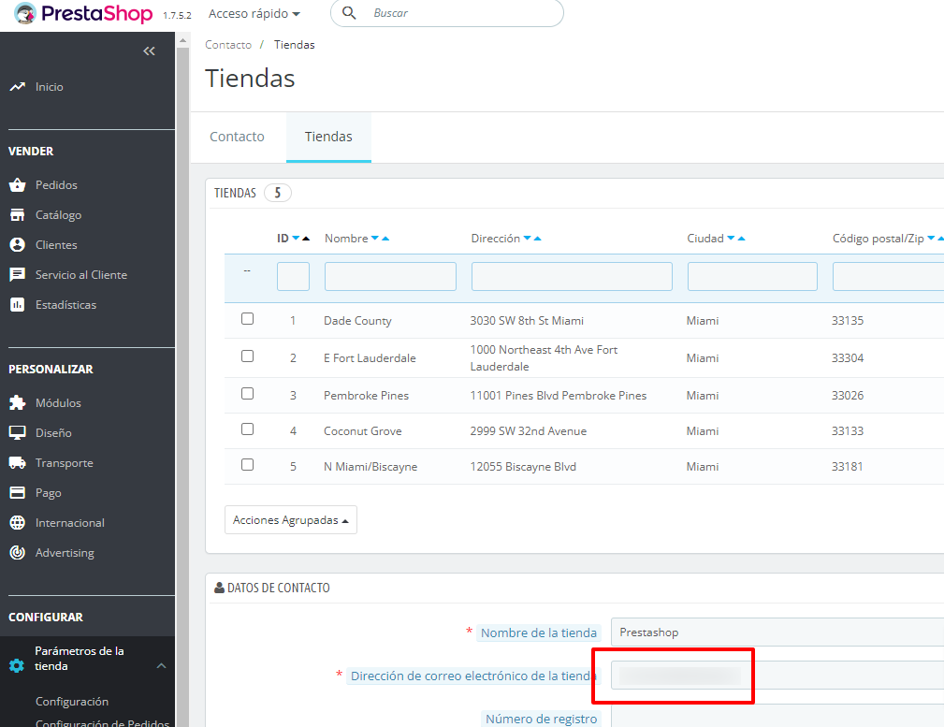Click the Estadísticas chart icon
This screenshot has height=727, width=944.
(18, 305)
